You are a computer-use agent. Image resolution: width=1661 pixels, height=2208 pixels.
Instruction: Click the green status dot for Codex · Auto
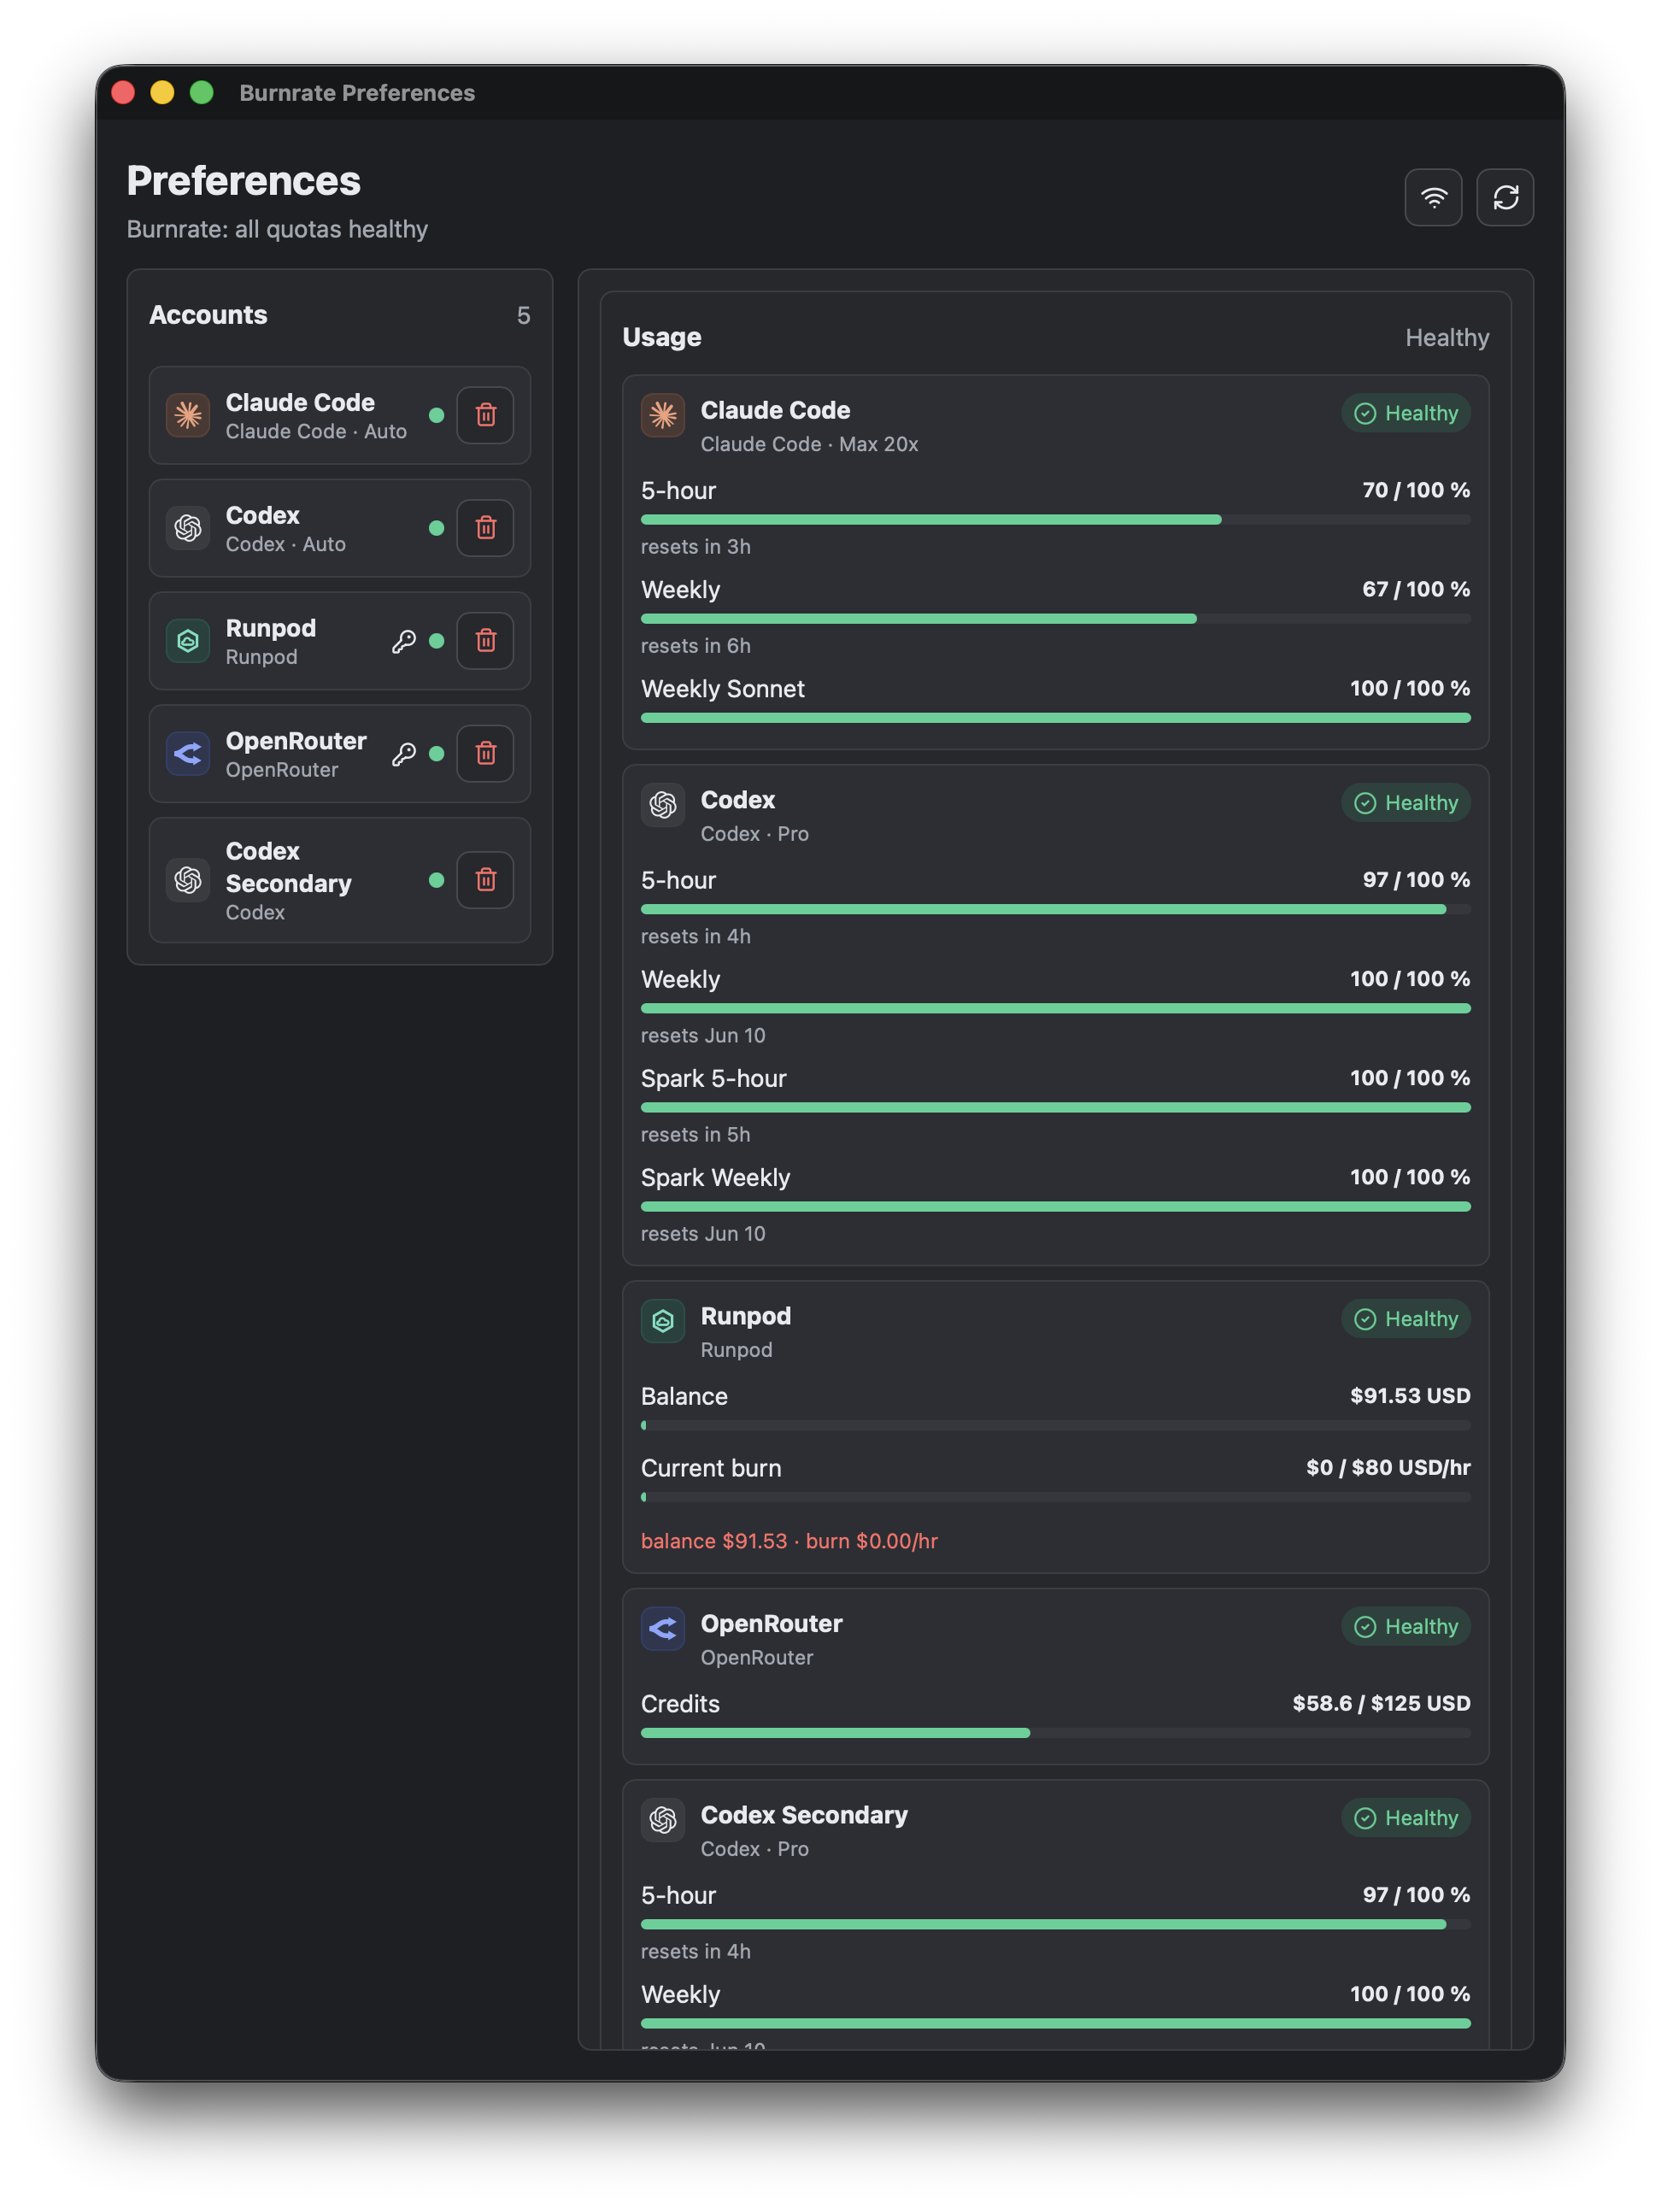point(437,528)
